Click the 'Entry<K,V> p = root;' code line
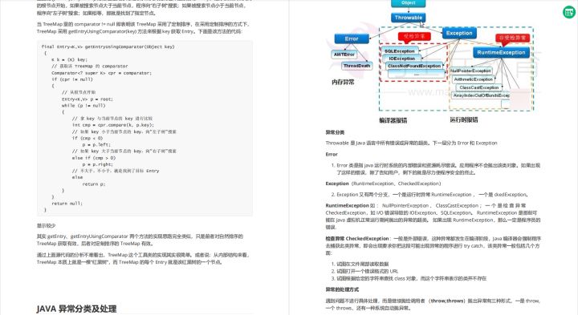This screenshot has height=315, width=578. [x=88, y=99]
